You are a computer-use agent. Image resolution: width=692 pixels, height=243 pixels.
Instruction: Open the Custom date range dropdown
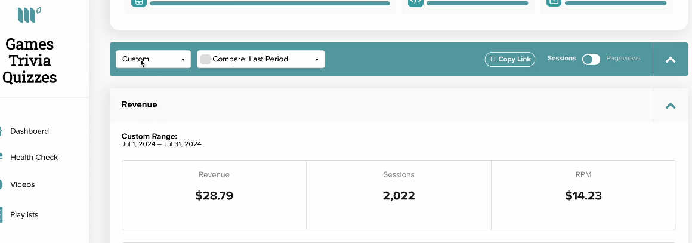153,59
